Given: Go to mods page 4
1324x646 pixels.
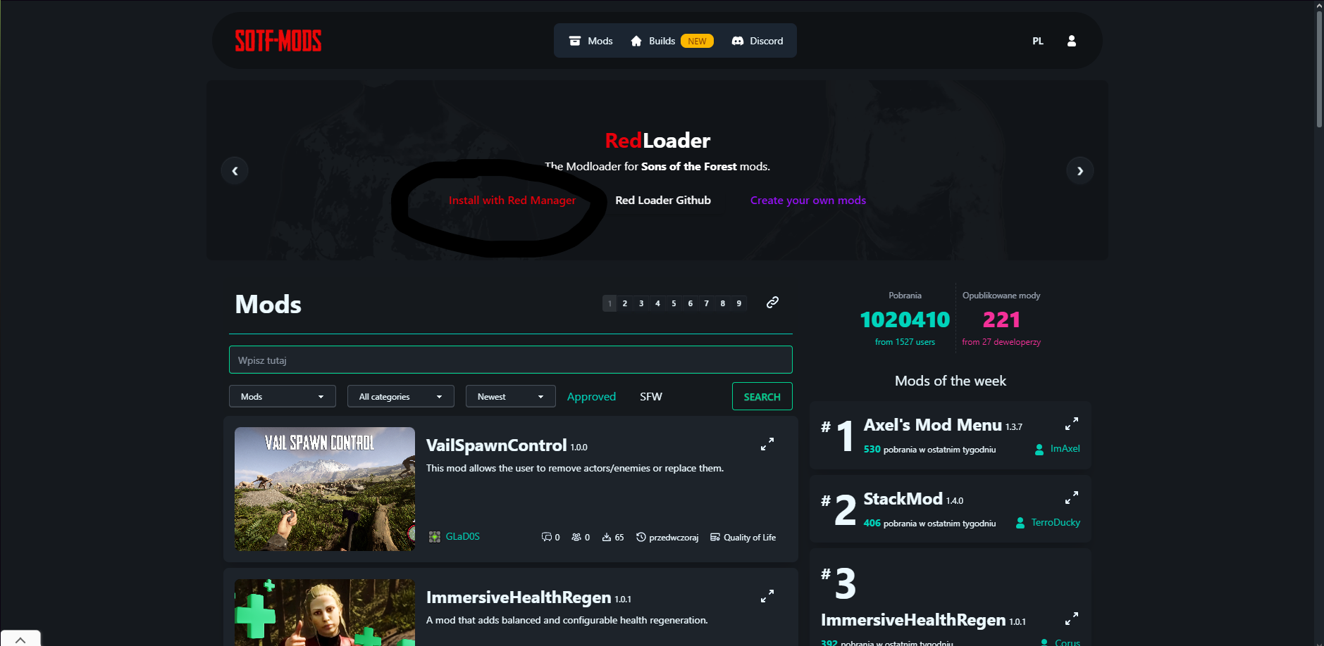Looking at the screenshot, I should point(657,303).
